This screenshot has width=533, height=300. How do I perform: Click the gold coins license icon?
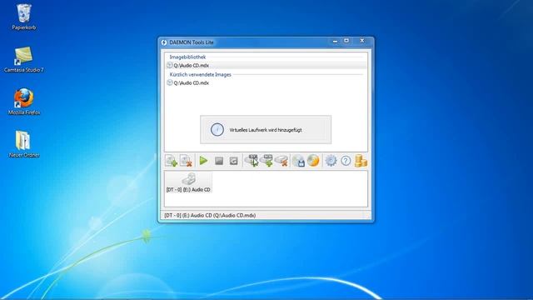pyautogui.click(x=361, y=161)
